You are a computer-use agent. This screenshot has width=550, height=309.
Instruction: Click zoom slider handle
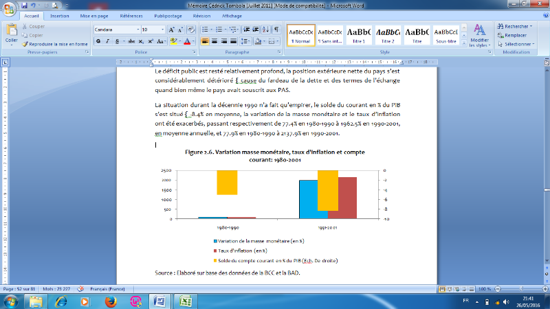522,289
